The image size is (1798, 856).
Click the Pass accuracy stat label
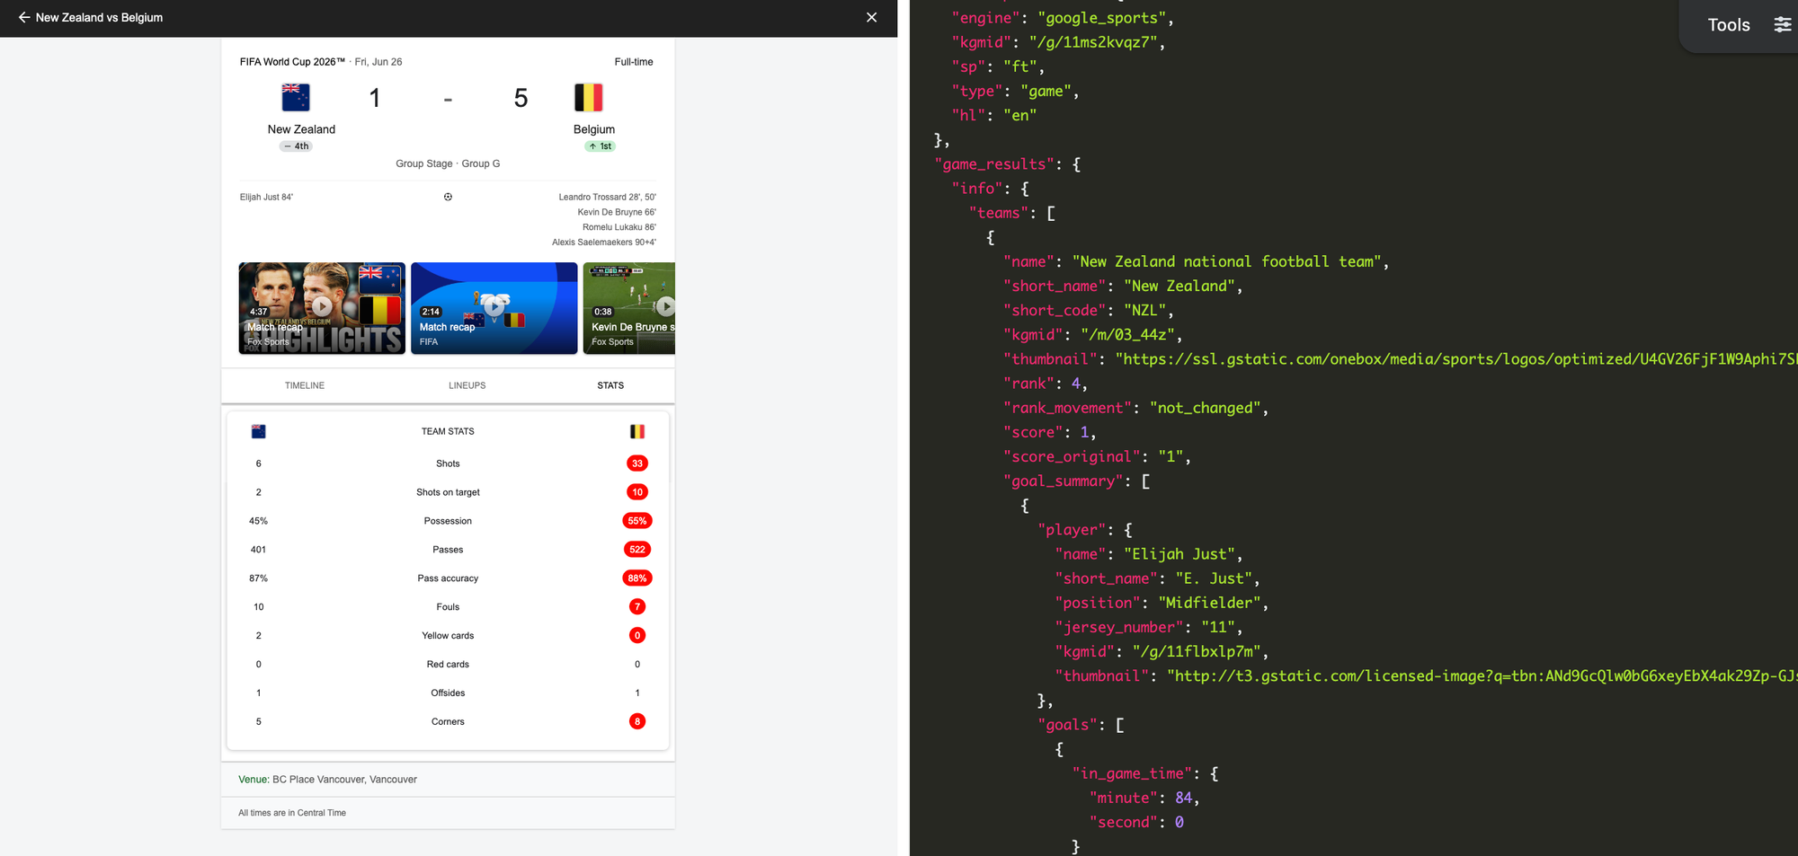[448, 578]
